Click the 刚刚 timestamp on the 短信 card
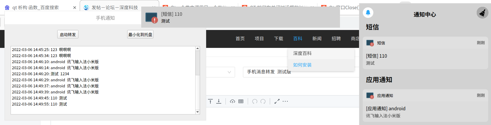The image size is (491, 125). [x=481, y=43]
